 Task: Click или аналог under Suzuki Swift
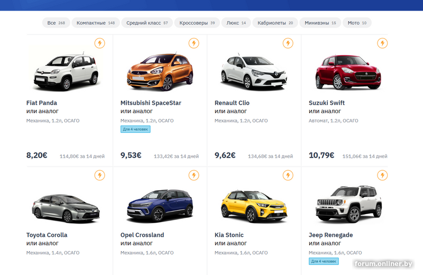point(325,111)
